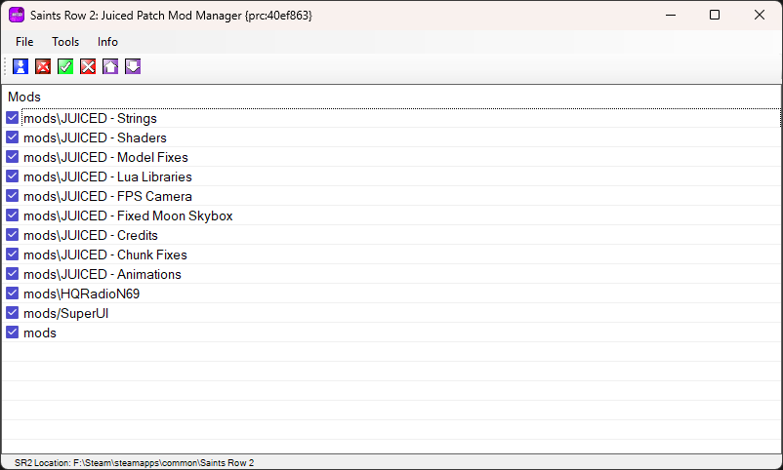Toggle the JUICED - Chunk Fixes checkbox
The width and height of the screenshot is (783, 470).
pos(13,254)
